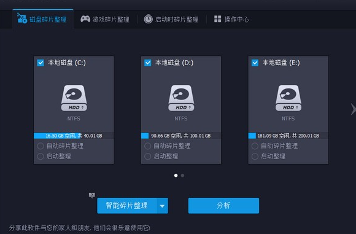Click the HDD icon of drive C:

74,98
